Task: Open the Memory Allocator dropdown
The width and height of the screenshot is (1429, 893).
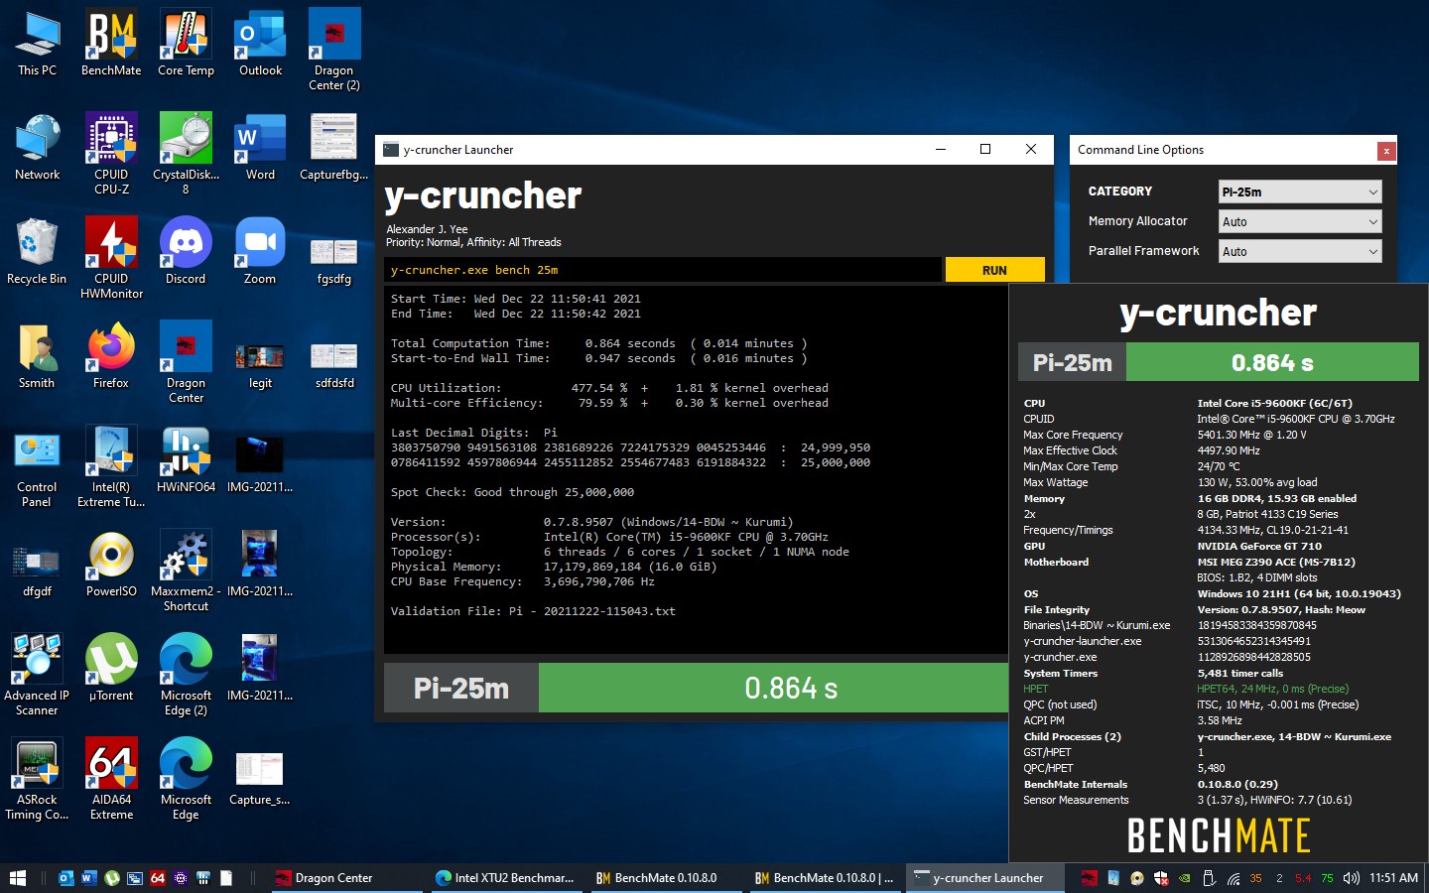Action: pyautogui.click(x=1300, y=221)
